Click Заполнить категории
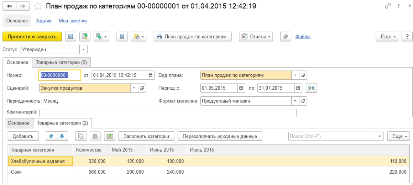Viewport: 413px width, 185px height. point(146,136)
